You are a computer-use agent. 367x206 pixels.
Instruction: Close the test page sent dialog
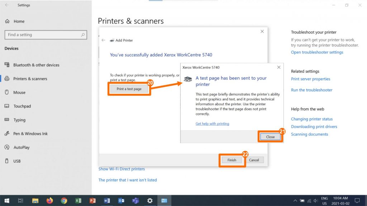click(270, 137)
